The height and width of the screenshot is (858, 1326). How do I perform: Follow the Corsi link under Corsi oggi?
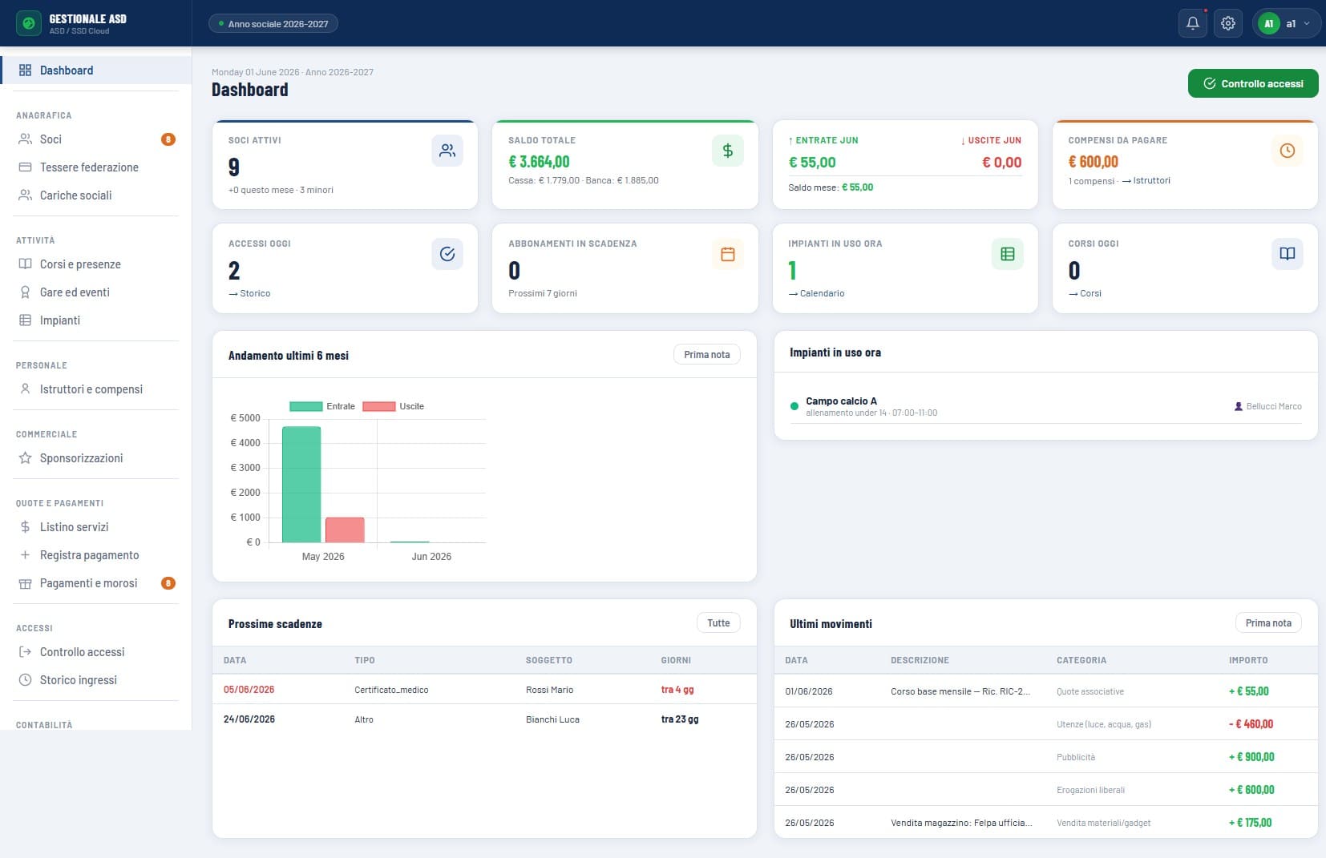1085,294
